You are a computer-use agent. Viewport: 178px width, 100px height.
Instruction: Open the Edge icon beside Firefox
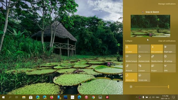pos(44,97)
